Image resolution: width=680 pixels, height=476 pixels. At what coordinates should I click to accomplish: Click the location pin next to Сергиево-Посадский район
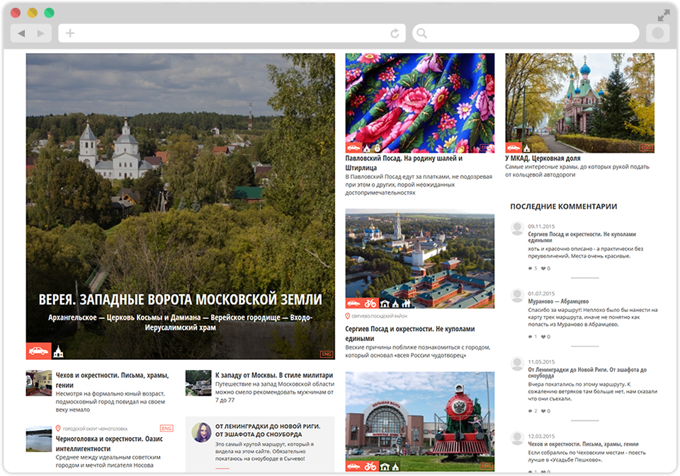(348, 316)
